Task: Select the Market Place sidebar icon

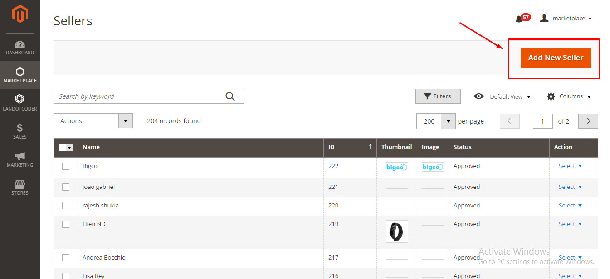Action: pyautogui.click(x=20, y=75)
